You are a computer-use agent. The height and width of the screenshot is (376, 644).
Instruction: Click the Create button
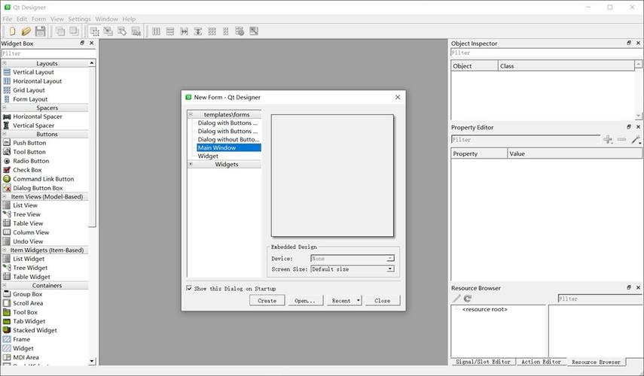coord(267,301)
